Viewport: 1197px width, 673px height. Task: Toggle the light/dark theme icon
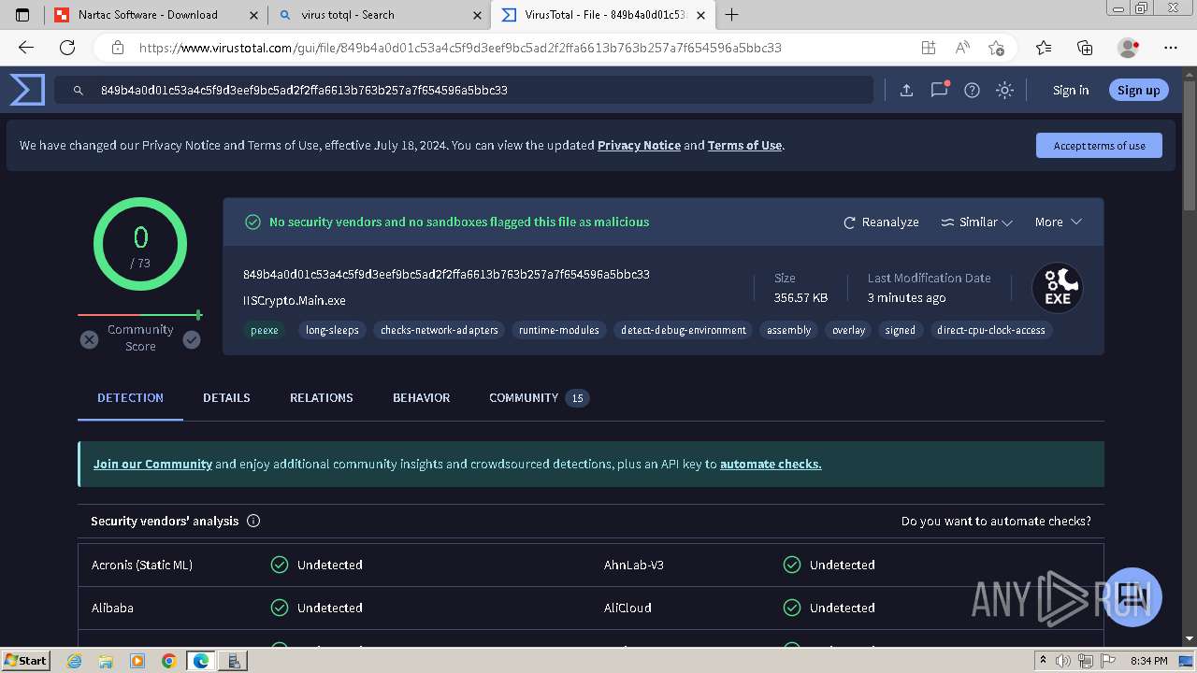[x=1004, y=90]
